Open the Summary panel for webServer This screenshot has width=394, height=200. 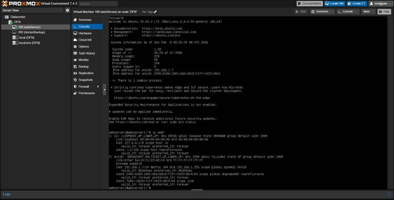[85, 20]
